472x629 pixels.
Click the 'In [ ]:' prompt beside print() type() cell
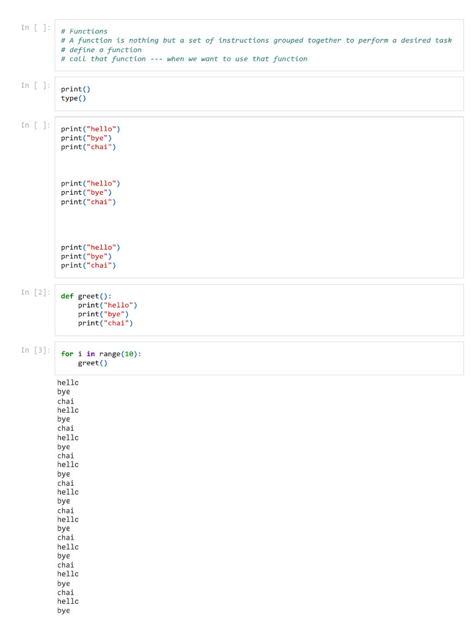[x=36, y=85]
